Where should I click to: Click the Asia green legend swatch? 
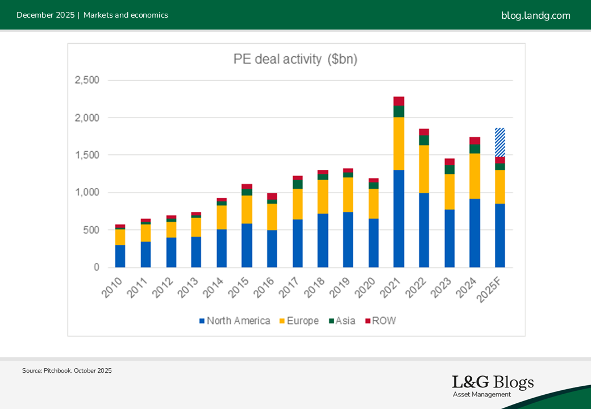331,322
